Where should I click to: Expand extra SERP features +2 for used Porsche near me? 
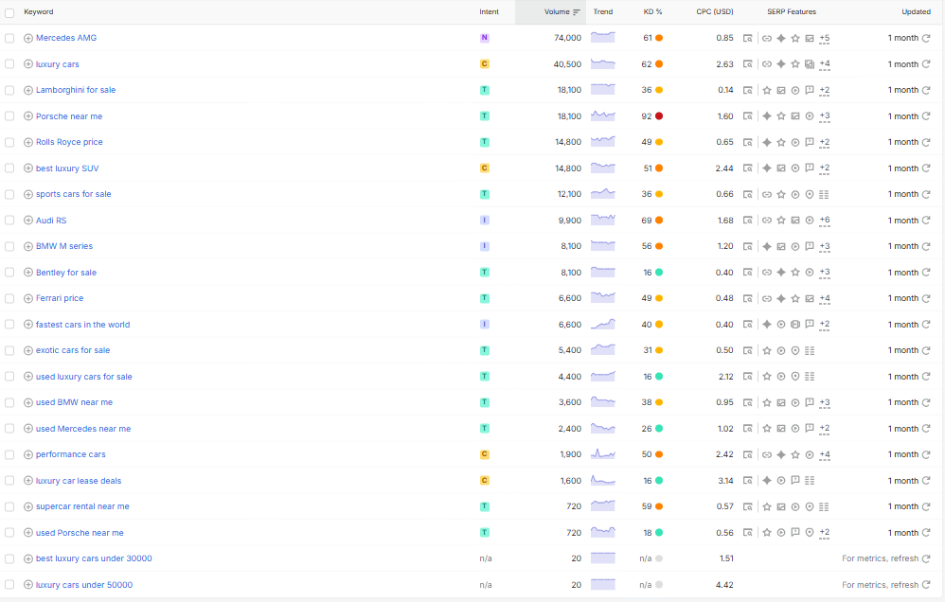(x=825, y=533)
